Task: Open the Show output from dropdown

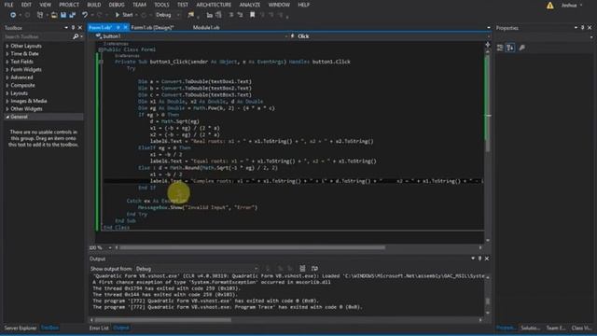Action: coord(197,269)
